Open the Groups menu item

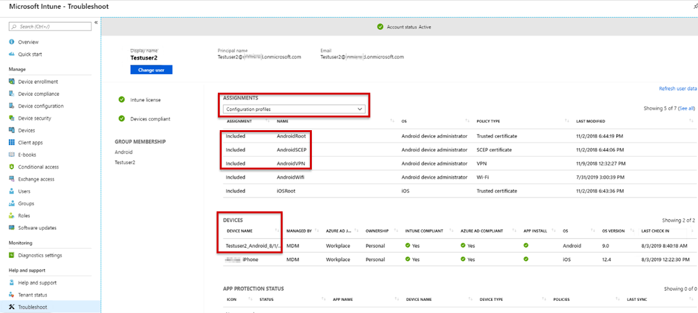pos(26,203)
